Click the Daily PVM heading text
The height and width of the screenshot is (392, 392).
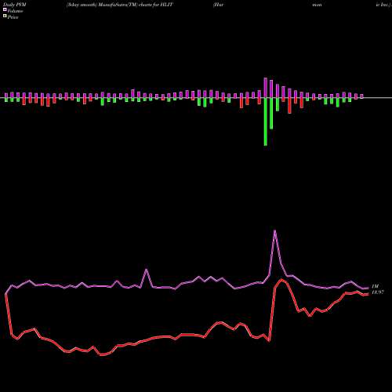tap(15, 5)
